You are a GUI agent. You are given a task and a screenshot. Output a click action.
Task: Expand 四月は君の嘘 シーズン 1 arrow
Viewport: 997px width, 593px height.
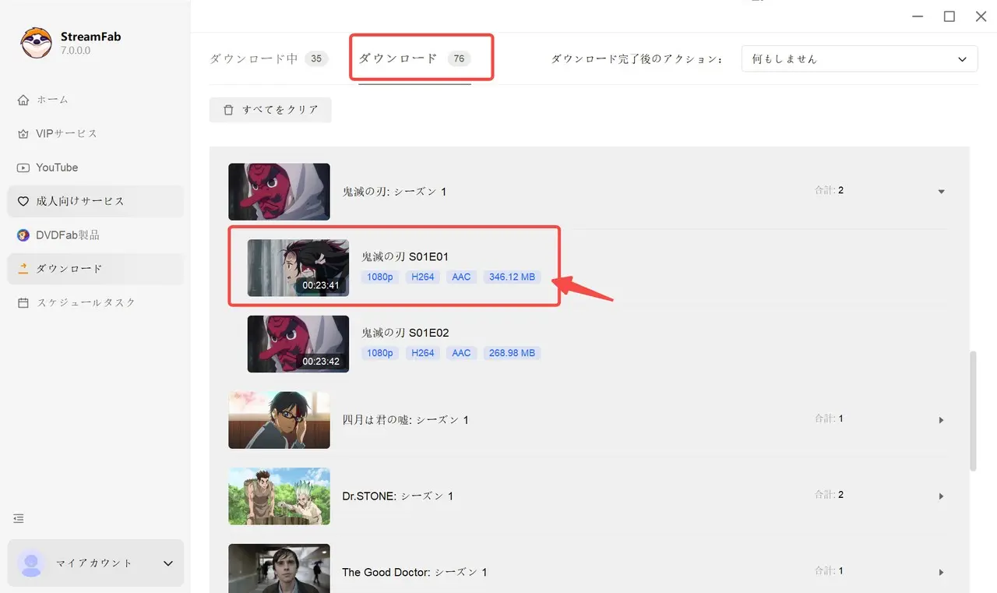[941, 420]
